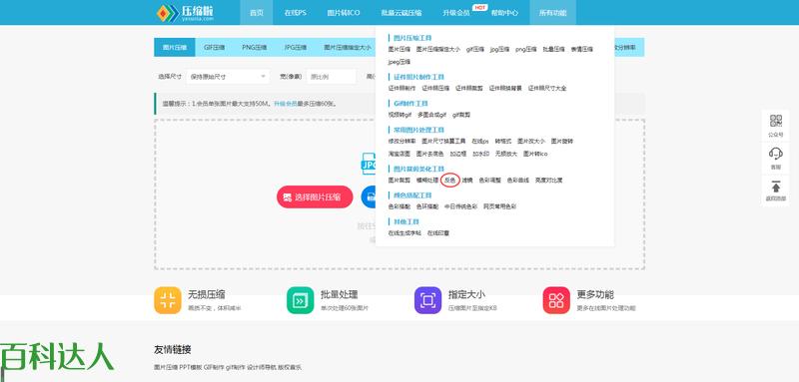Choose 图片裁剪 in the dropdown menu

click(x=399, y=181)
